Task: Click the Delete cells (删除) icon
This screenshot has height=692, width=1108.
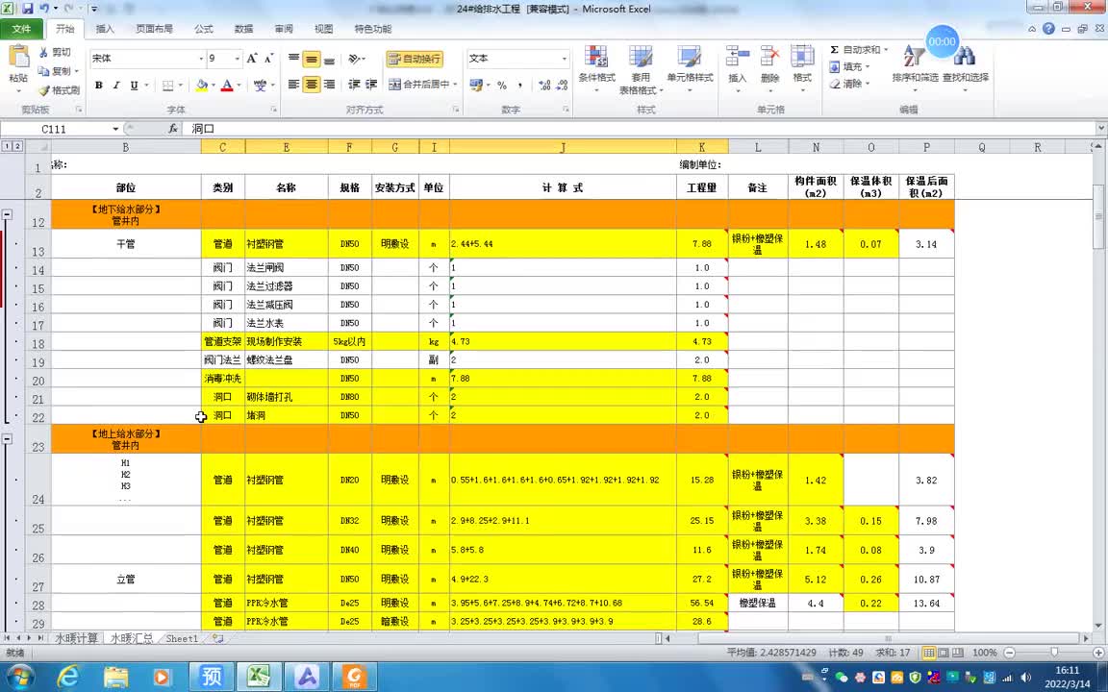Action: (x=769, y=57)
